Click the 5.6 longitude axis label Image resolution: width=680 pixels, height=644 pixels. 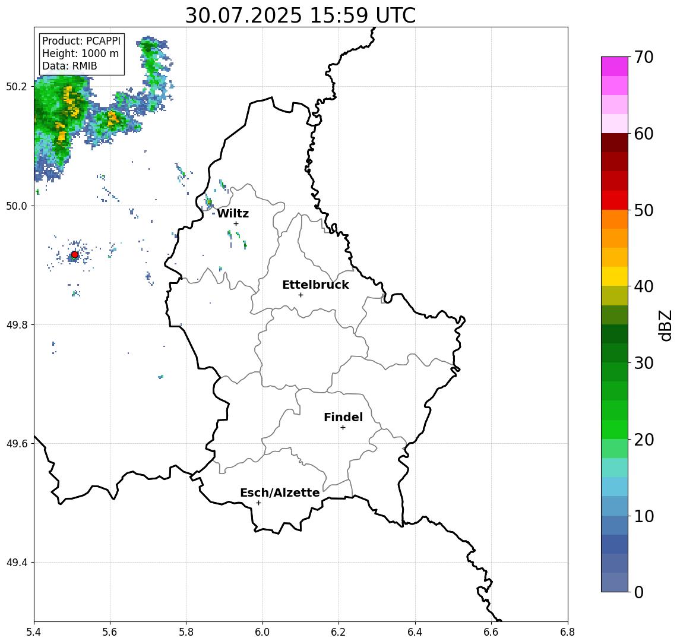[x=110, y=632]
